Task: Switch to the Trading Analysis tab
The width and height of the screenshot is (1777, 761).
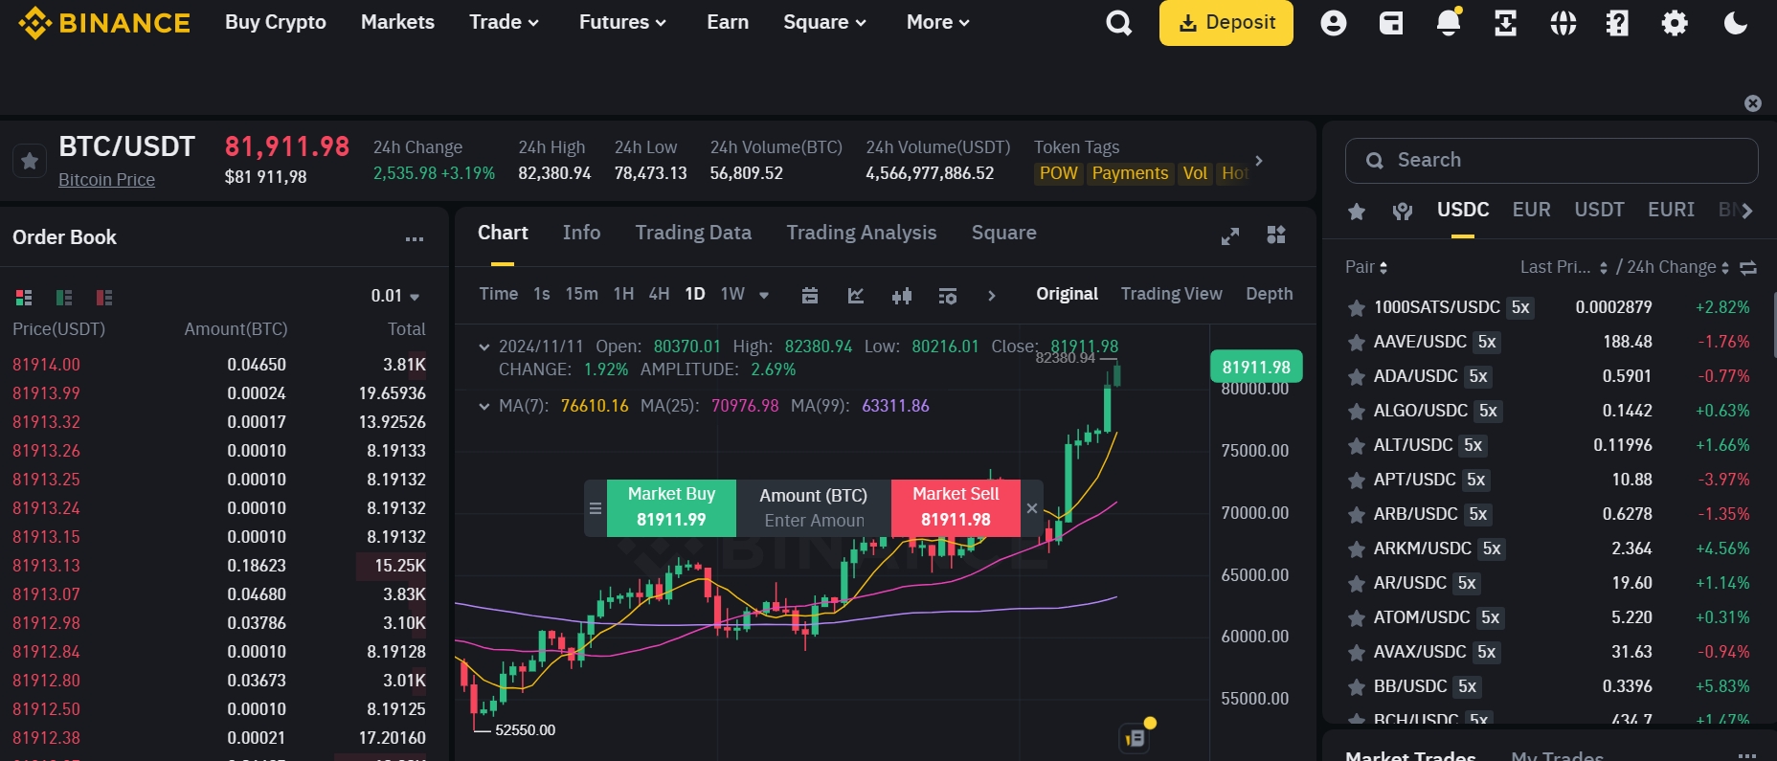Action: [x=862, y=233]
